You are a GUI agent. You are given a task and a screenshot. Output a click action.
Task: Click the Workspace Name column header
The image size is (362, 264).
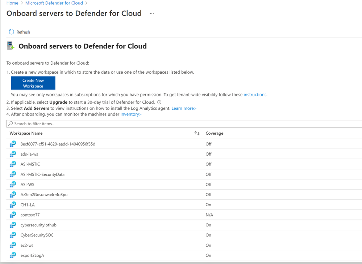pyautogui.click(x=26, y=133)
